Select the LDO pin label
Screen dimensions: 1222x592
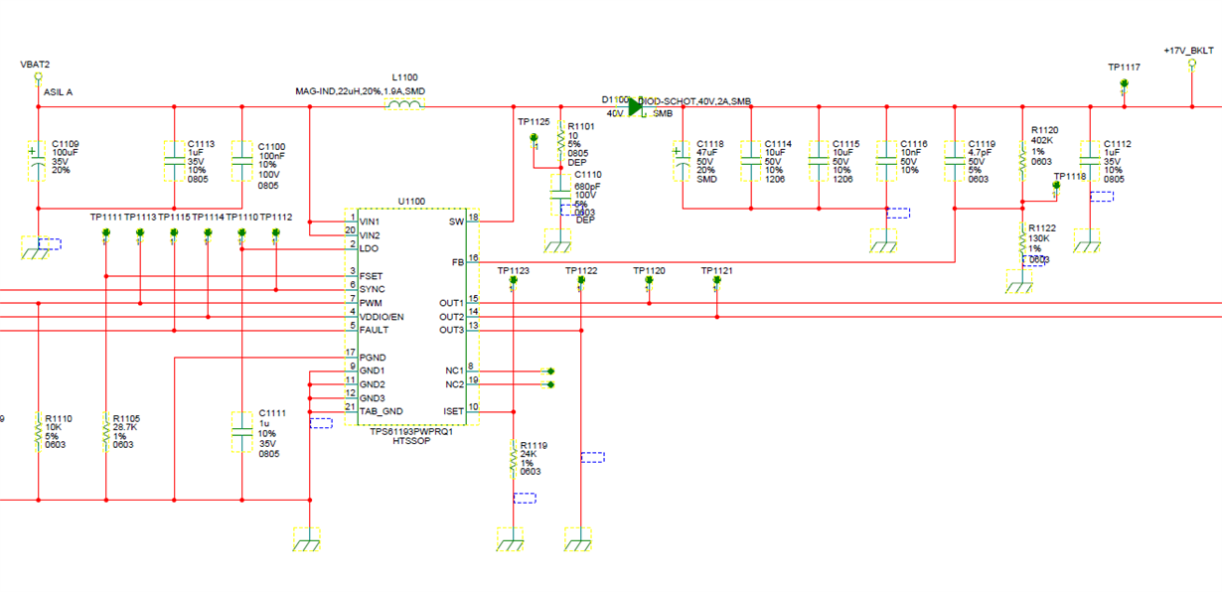(x=369, y=248)
